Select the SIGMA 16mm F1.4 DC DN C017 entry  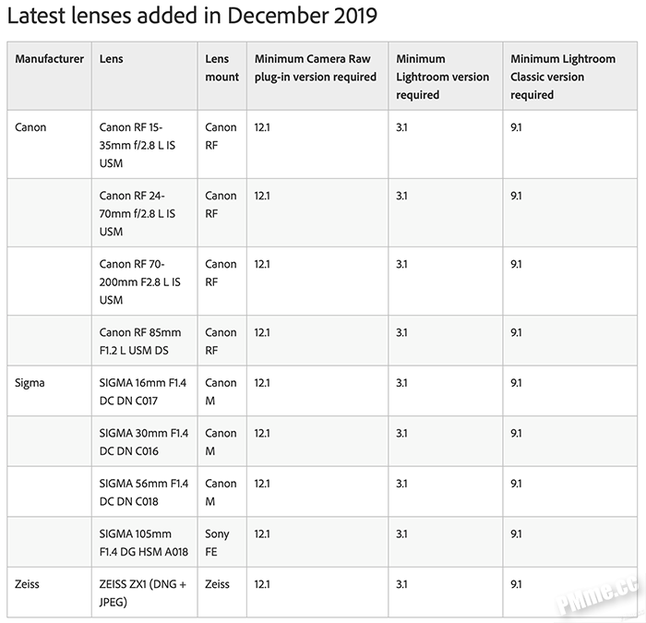click(142, 392)
